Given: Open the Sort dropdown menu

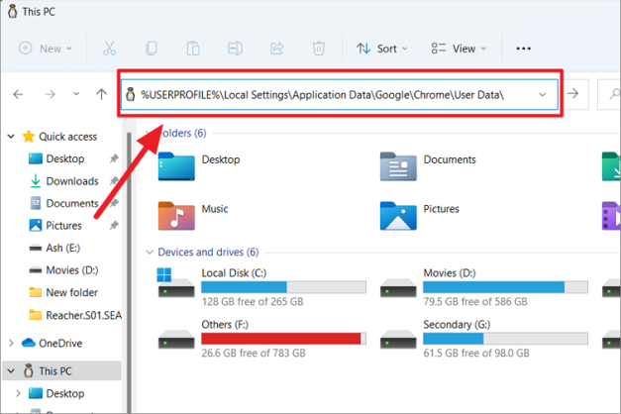Looking at the screenshot, I should click(x=378, y=48).
